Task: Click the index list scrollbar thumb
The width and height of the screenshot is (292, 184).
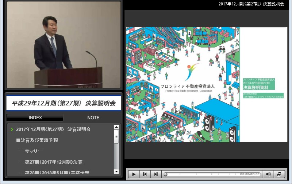Action: pyautogui.click(x=116, y=137)
